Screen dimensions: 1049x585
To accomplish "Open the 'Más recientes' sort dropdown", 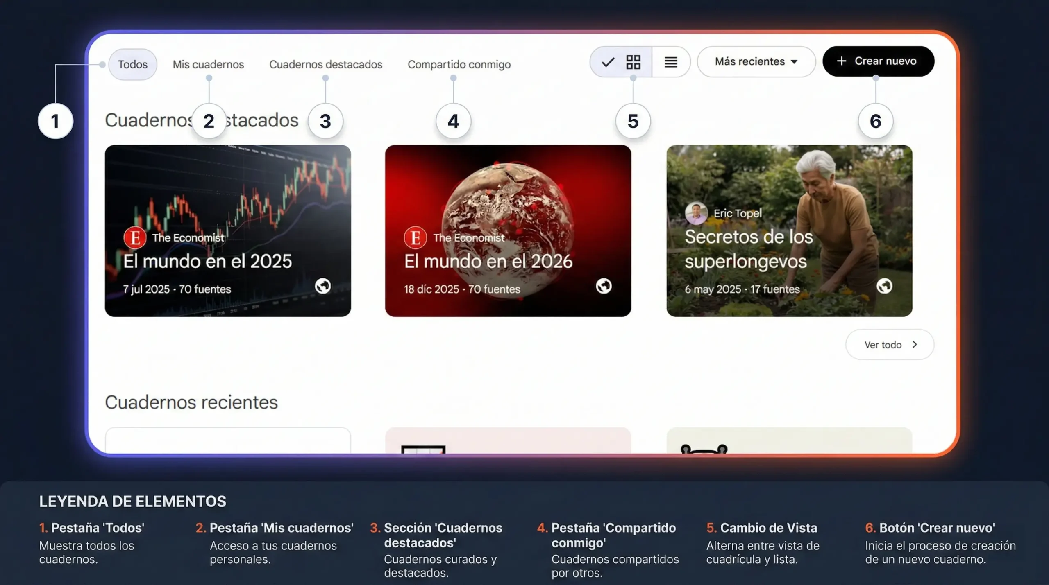I will click(x=756, y=61).
